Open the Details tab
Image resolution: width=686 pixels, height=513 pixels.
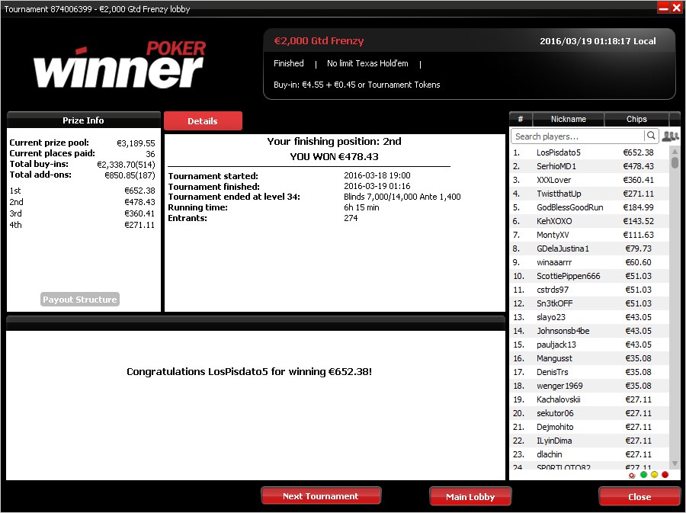pos(203,121)
